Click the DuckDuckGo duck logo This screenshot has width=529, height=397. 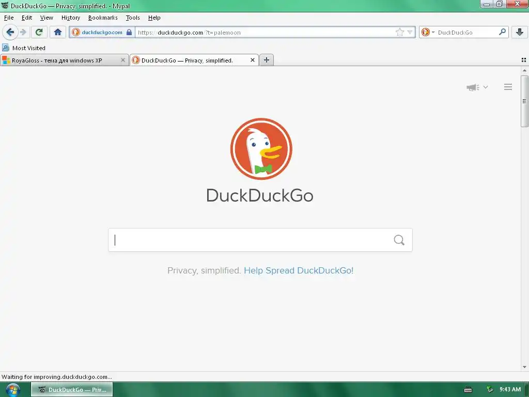(261, 149)
